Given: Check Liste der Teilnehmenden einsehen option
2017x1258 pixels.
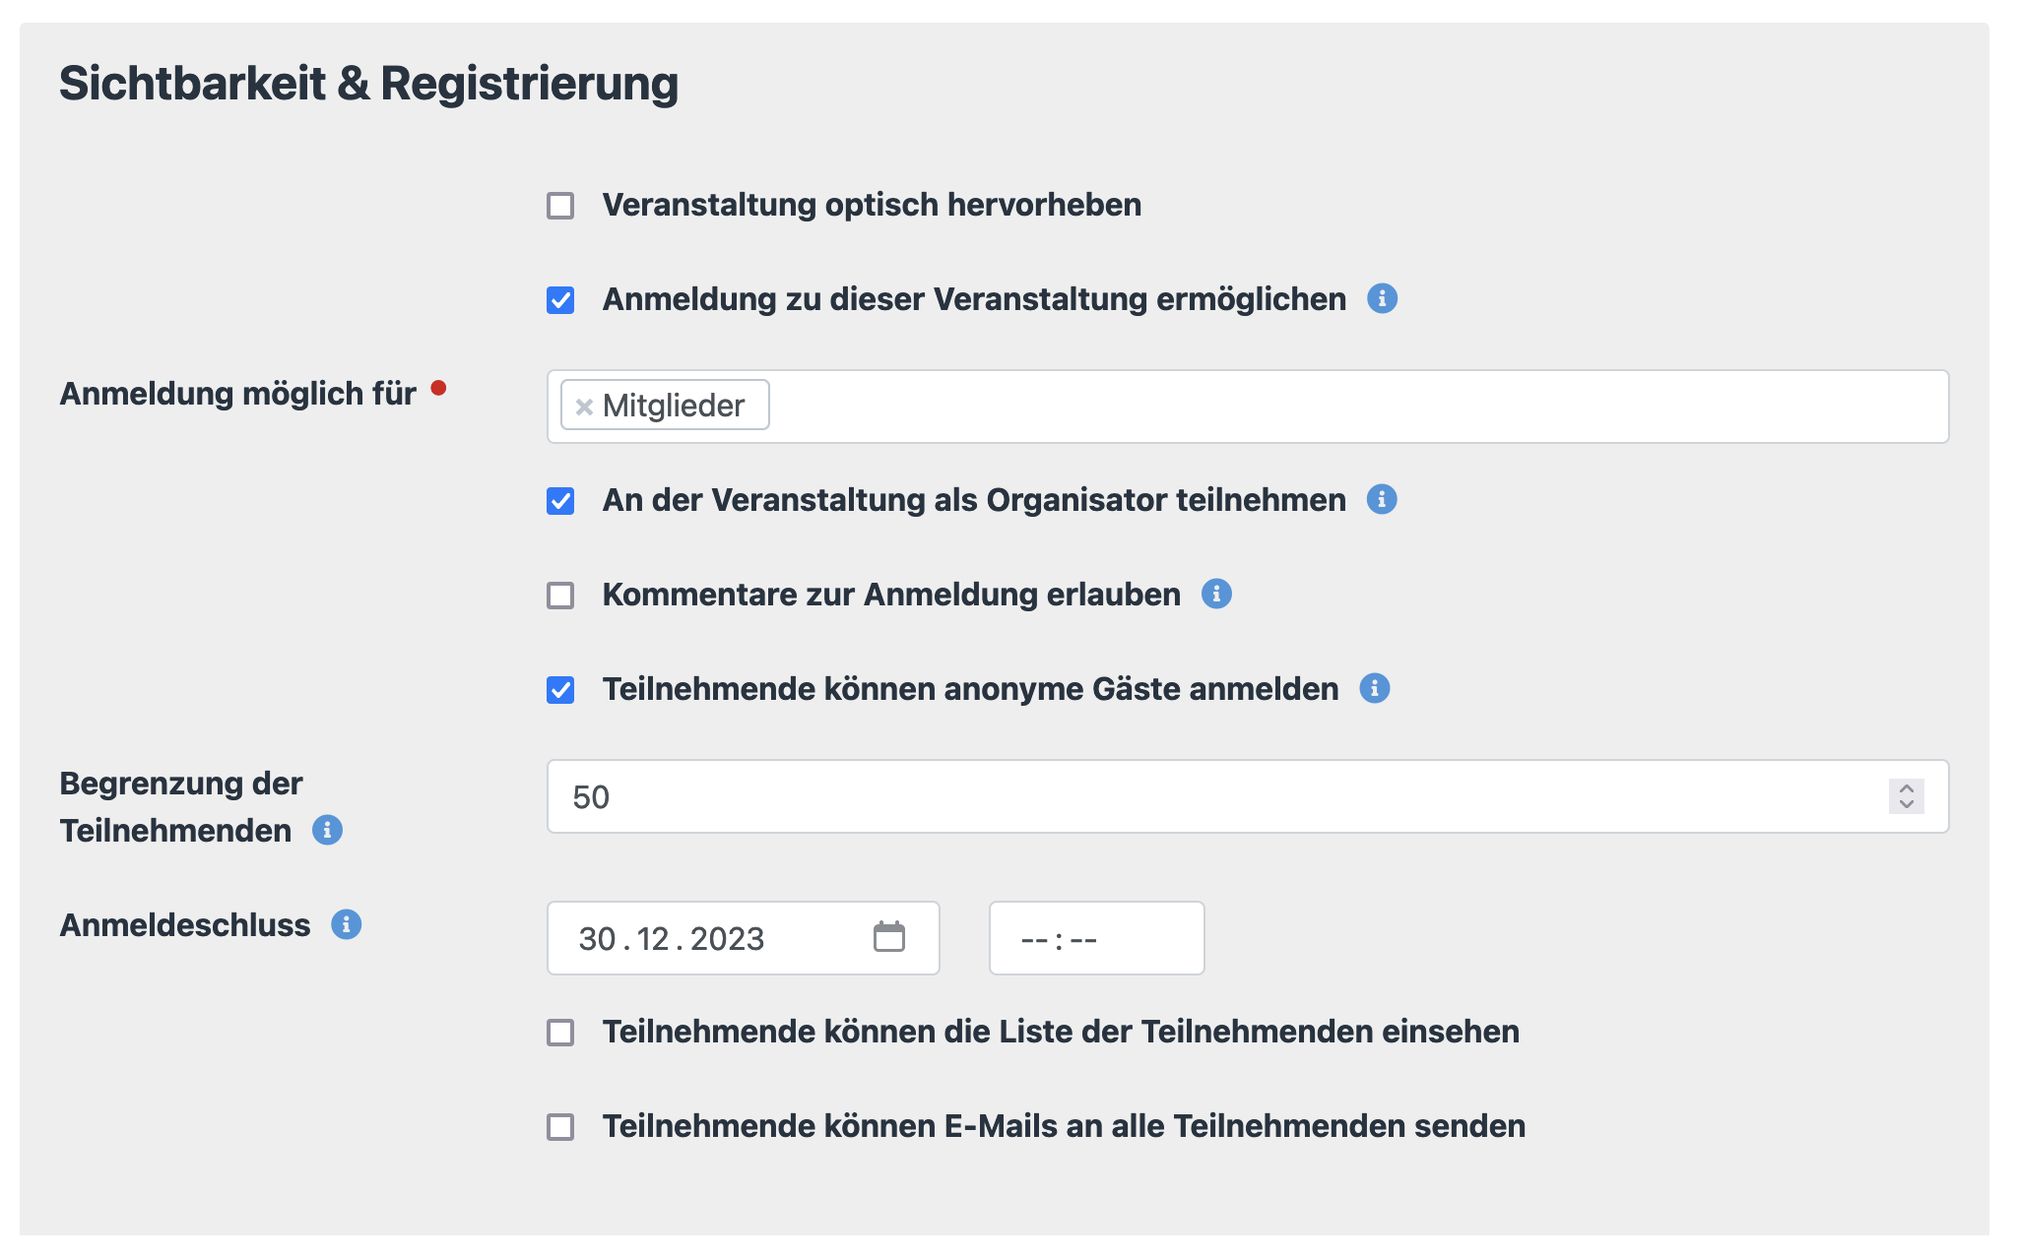Looking at the screenshot, I should coord(560,1033).
